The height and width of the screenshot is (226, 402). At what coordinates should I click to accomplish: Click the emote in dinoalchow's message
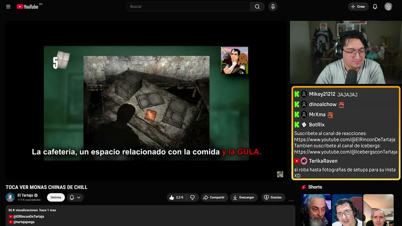pyautogui.click(x=341, y=105)
